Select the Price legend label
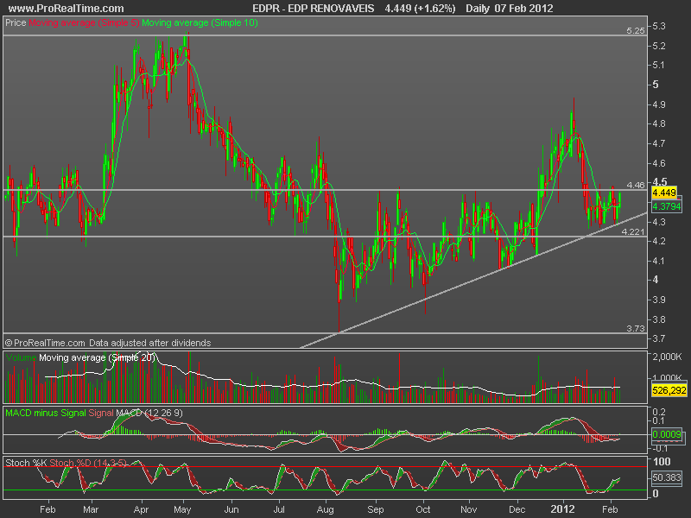This screenshot has height=518, width=691. tap(16, 22)
